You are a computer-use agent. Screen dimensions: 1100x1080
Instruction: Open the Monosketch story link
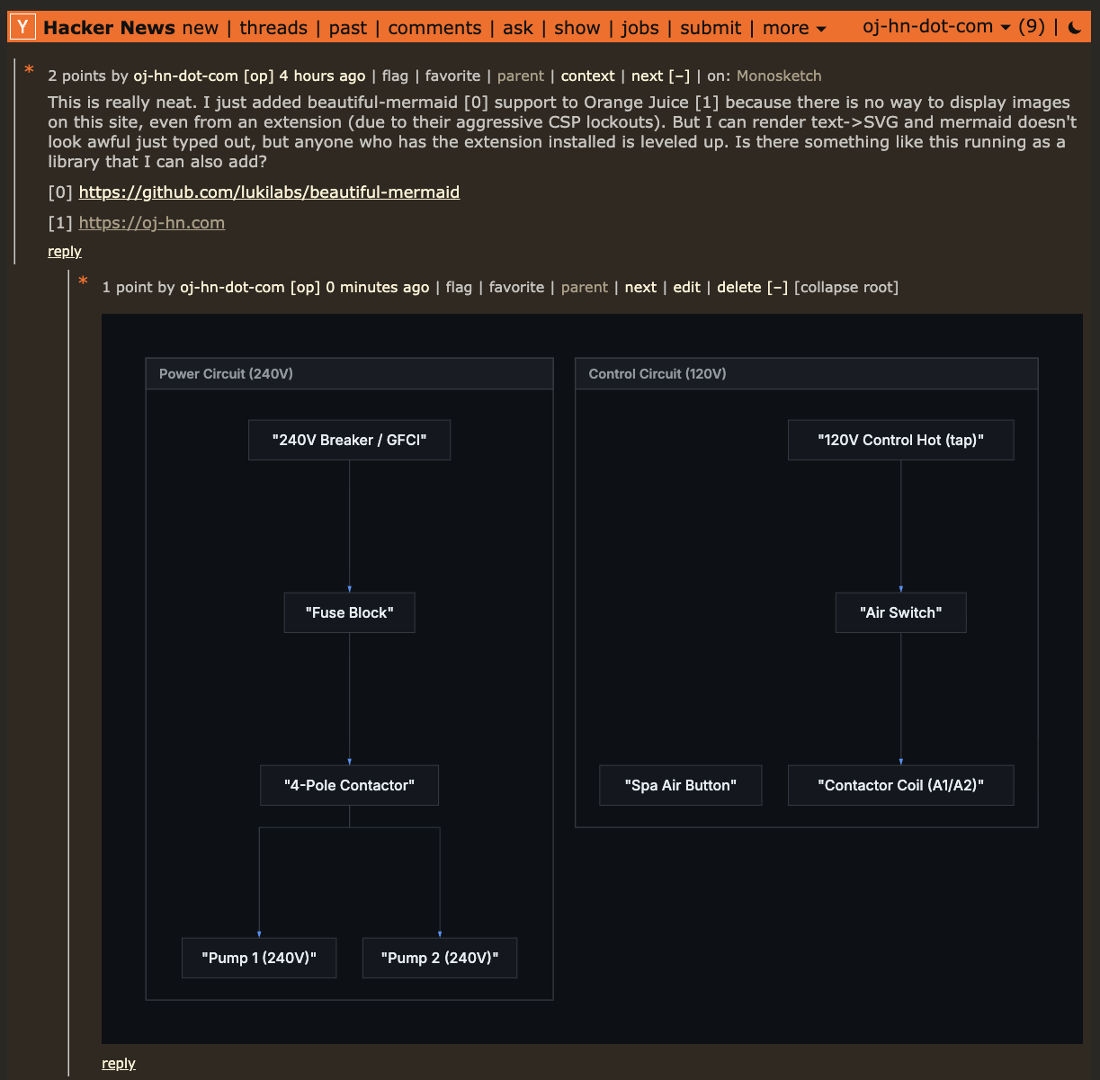pyautogui.click(x=779, y=76)
